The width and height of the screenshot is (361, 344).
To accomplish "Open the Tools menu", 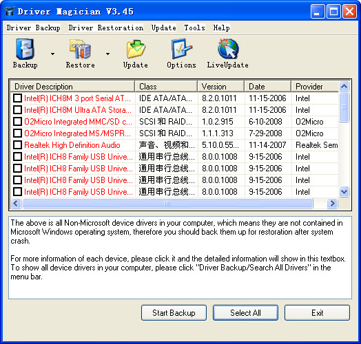I will coord(194,28).
